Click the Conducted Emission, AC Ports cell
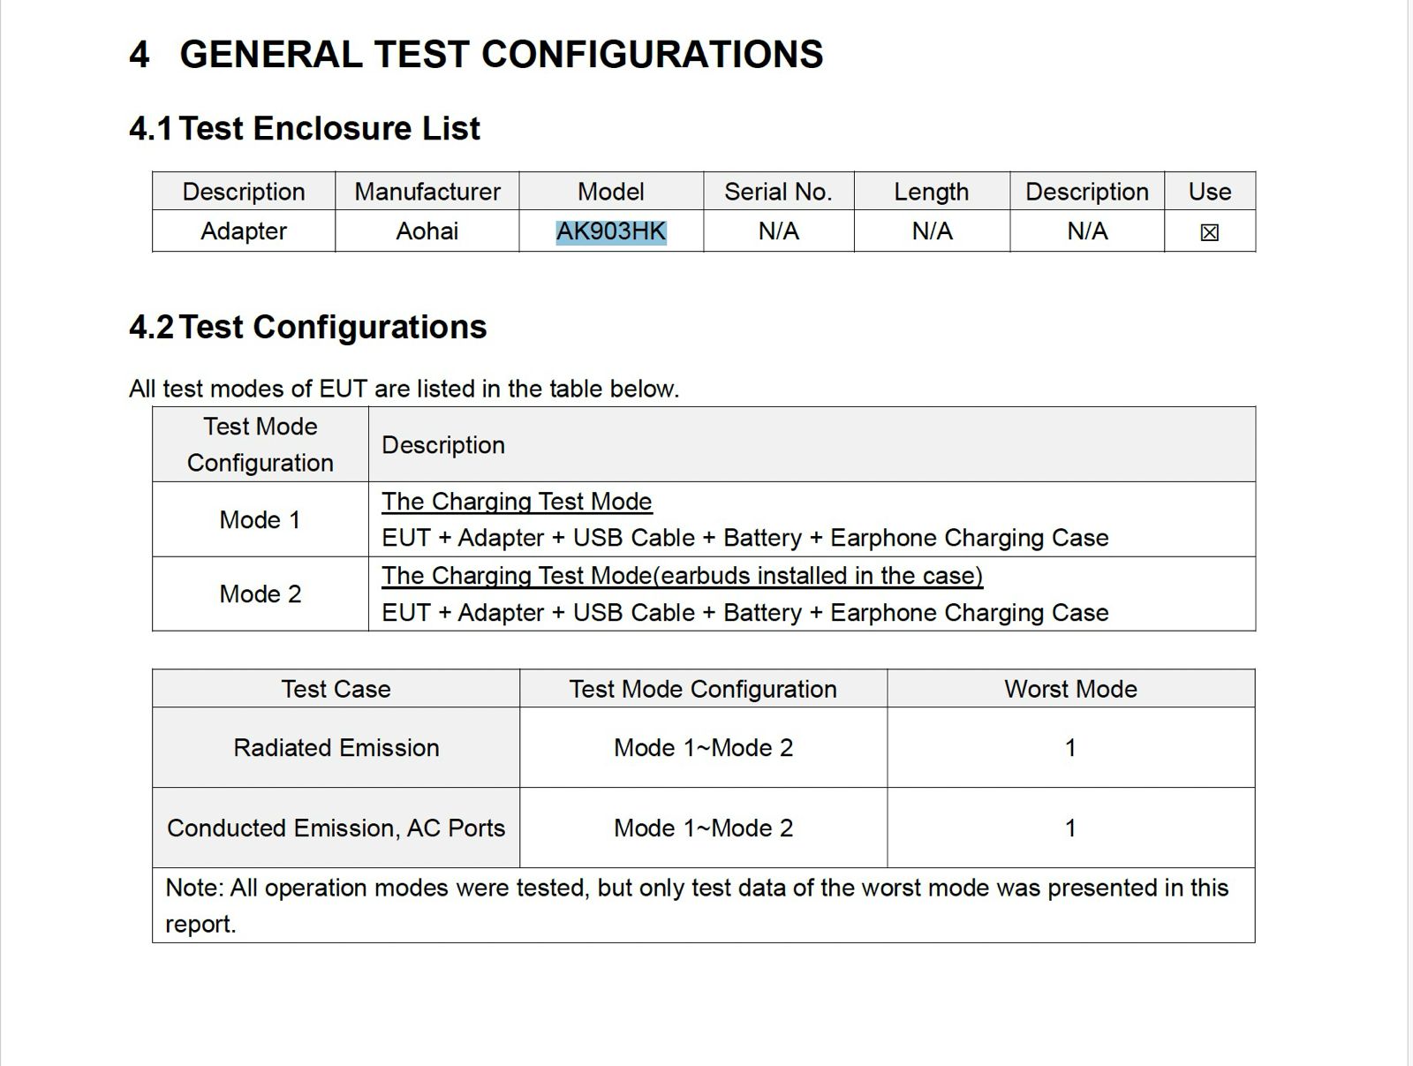The width and height of the screenshot is (1413, 1066). [x=336, y=828]
